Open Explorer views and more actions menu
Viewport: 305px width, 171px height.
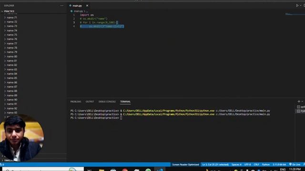point(61,6)
